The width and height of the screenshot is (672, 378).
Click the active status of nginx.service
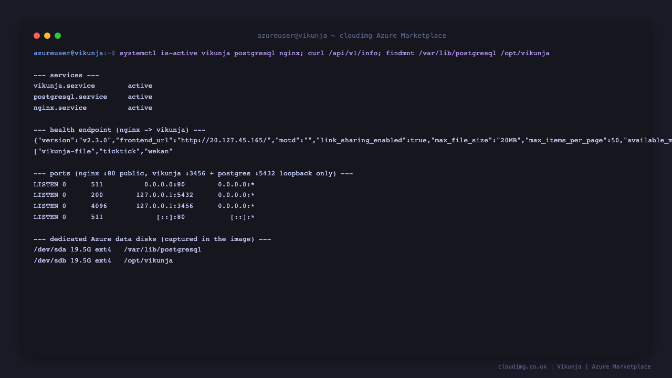click(x=140, y=108)
